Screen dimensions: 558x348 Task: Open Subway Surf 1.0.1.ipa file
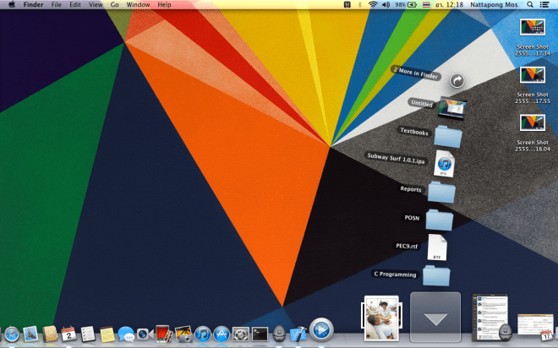(444, 164)
